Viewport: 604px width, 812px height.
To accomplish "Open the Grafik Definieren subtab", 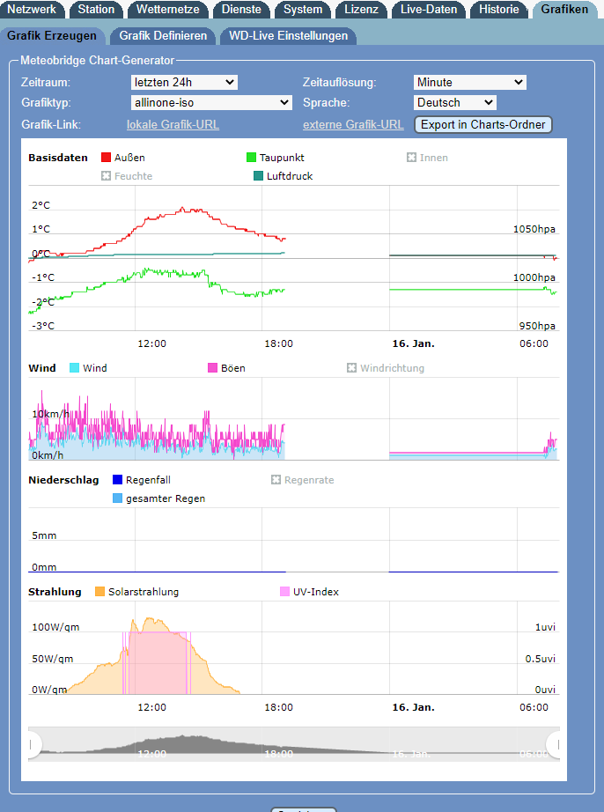I will coord(163,36).
